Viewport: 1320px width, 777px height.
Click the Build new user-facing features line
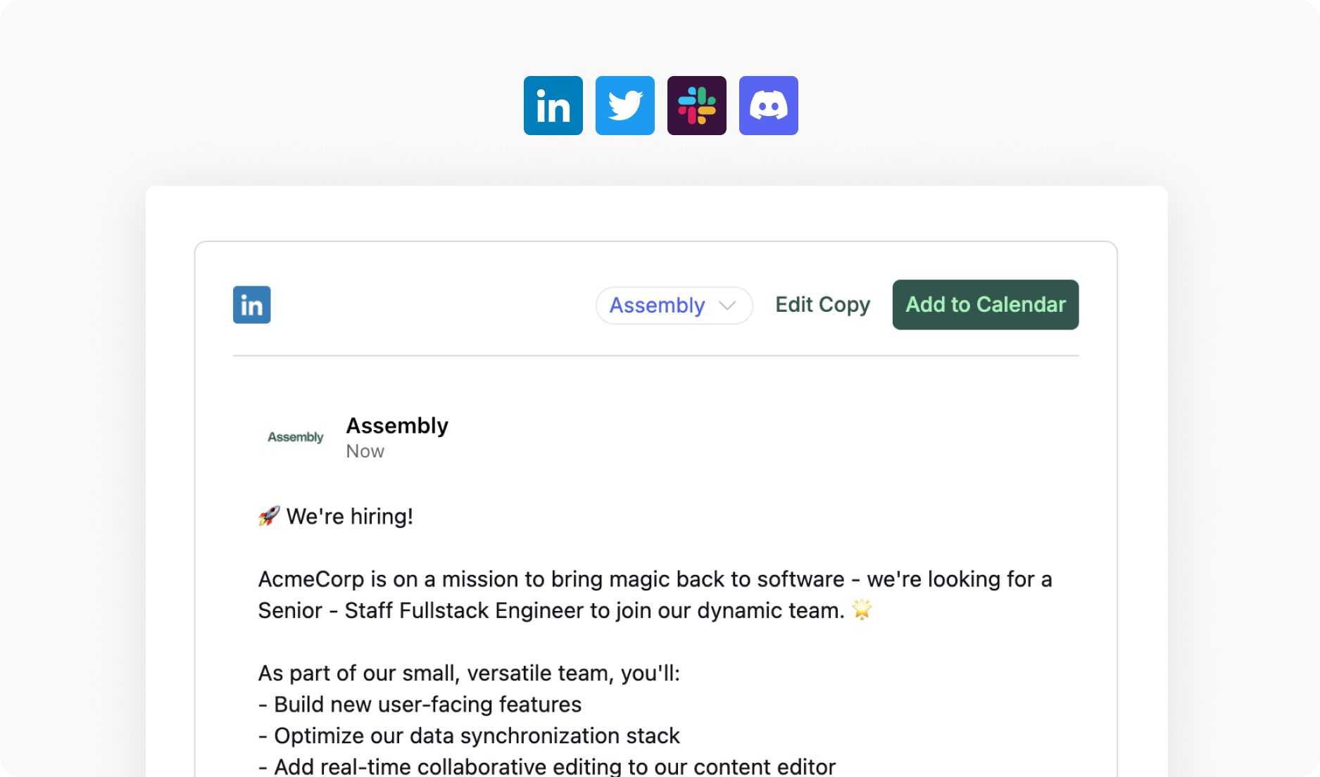420,705
